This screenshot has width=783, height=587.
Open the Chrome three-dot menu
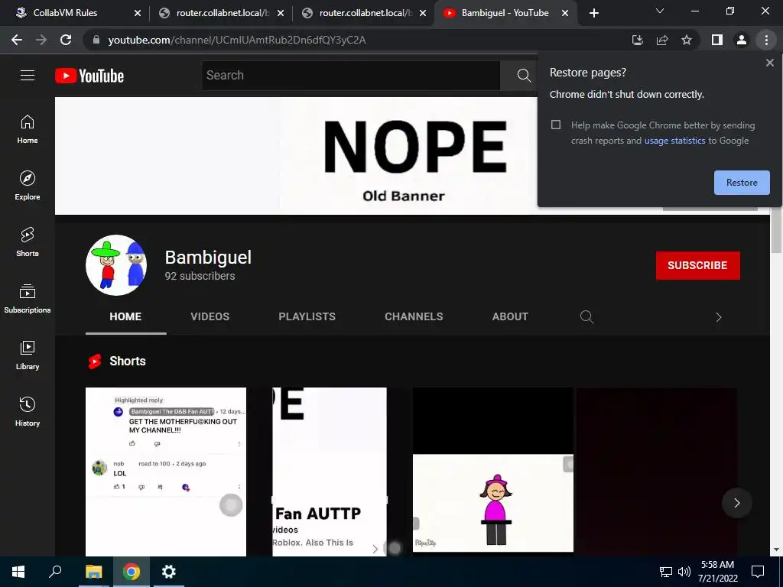[766, 40]
